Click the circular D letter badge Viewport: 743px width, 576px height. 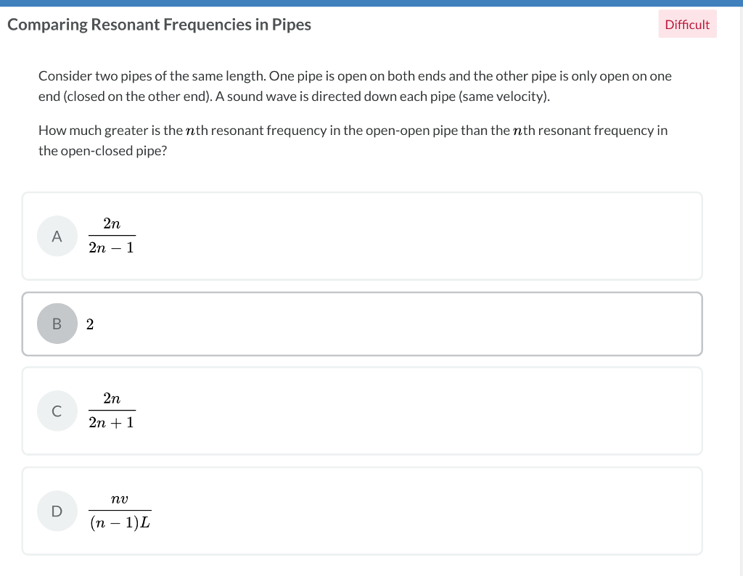pos(57,511)
